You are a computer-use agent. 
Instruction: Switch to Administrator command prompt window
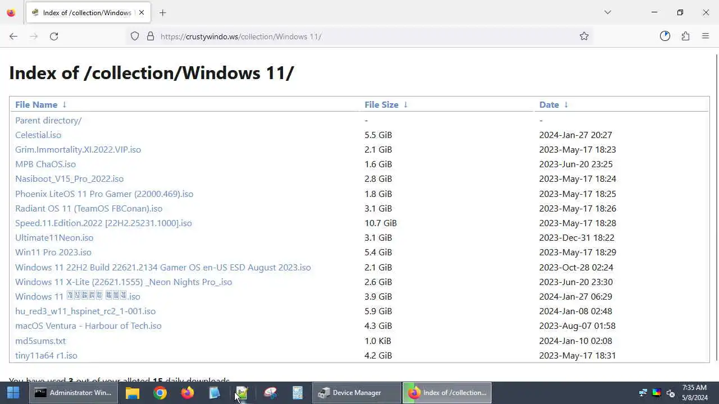pos(74,393)
